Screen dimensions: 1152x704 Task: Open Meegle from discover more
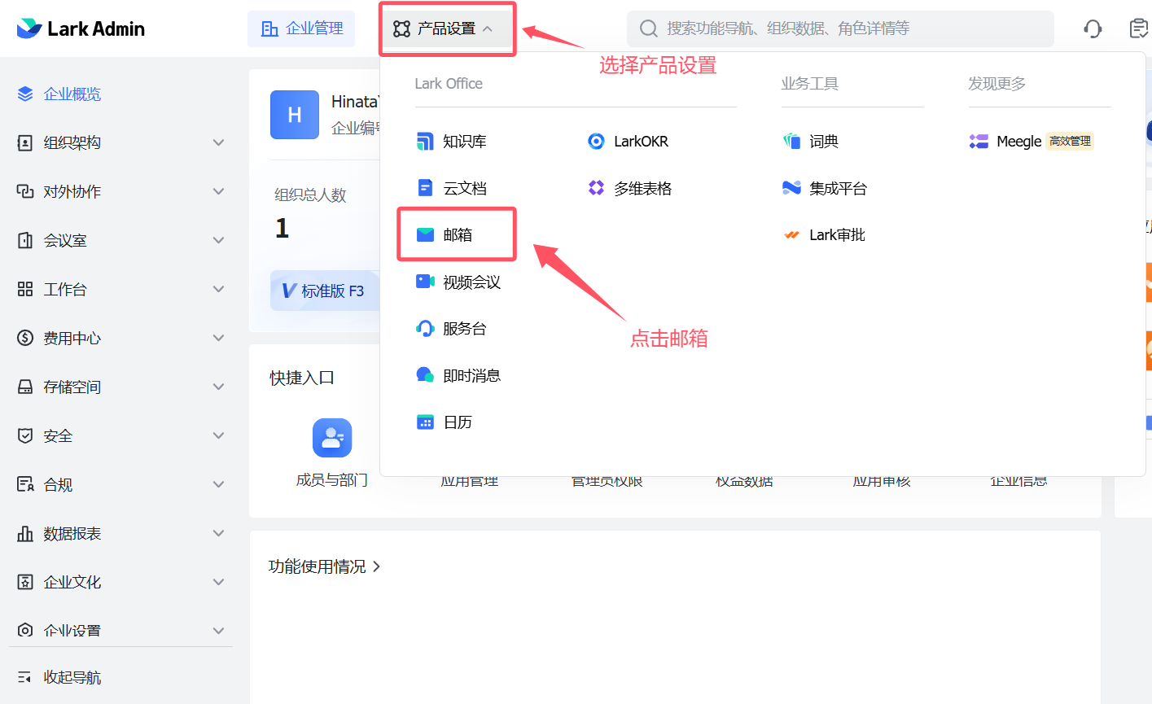pyautogui.click(x=1018, y=142)
